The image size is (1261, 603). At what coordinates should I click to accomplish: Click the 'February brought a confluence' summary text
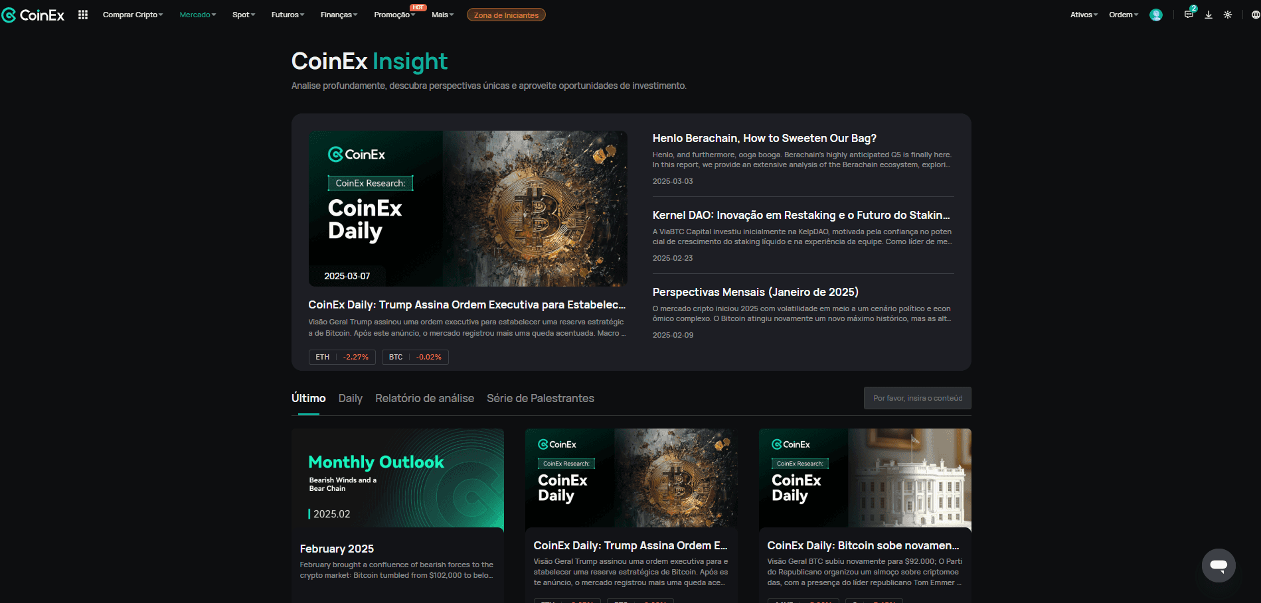[396, 570]
